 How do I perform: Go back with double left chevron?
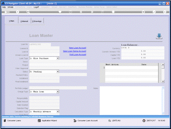(81, 12)
